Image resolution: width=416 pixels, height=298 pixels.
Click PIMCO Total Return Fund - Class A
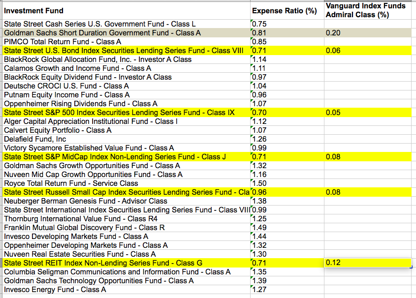(x=127, y=42)
